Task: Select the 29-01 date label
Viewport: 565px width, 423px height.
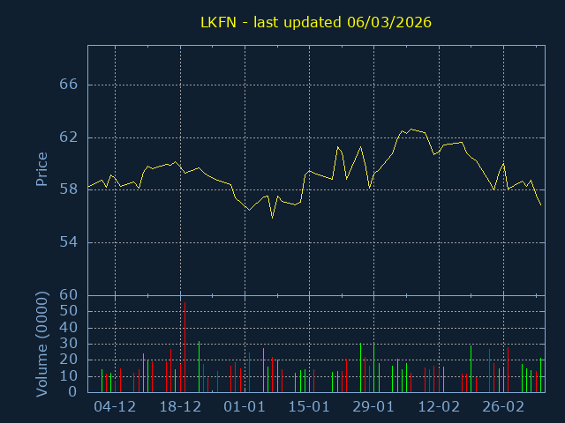Action: (x=373, y=407)
